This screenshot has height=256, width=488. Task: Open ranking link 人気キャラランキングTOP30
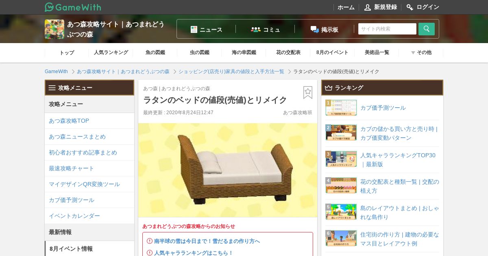(398, 160)
